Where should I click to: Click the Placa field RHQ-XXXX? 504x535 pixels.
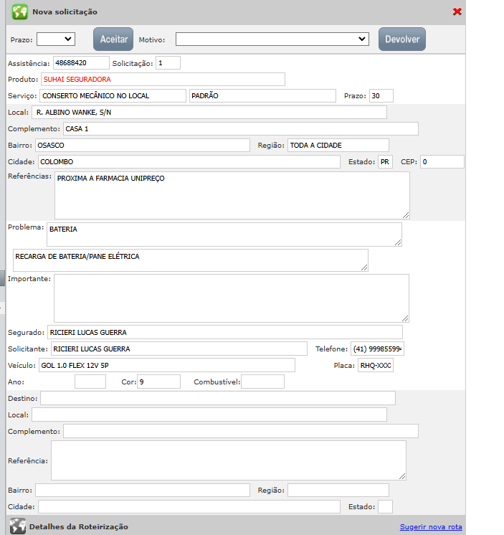(376, 365)
